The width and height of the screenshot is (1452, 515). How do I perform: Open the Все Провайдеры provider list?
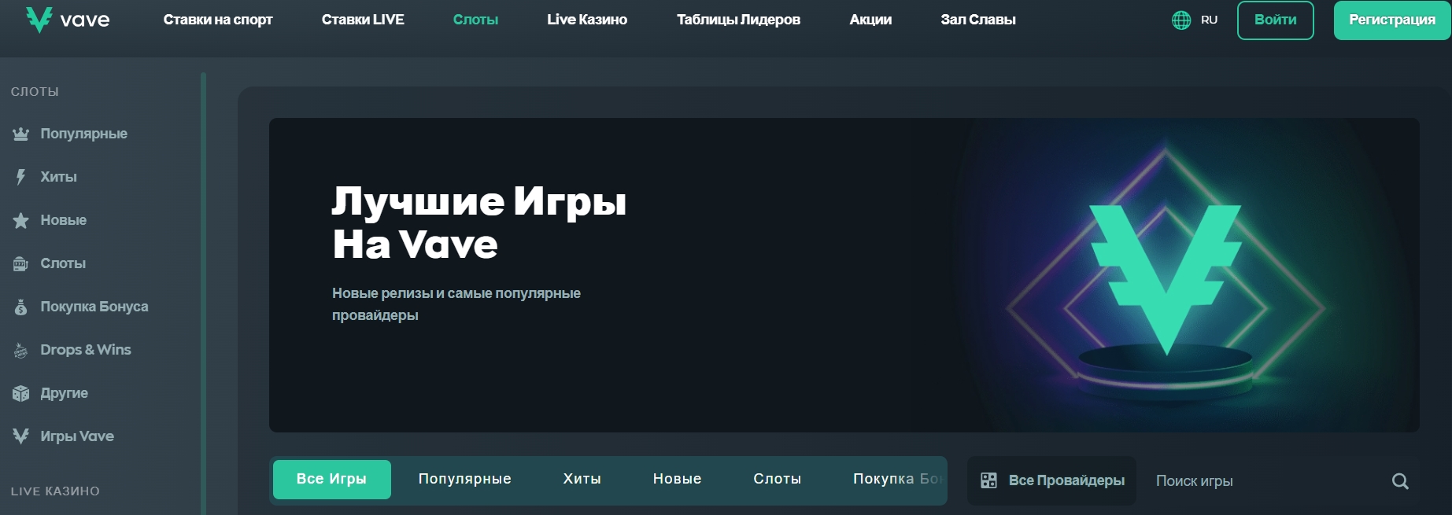(x=1051, y=480)
